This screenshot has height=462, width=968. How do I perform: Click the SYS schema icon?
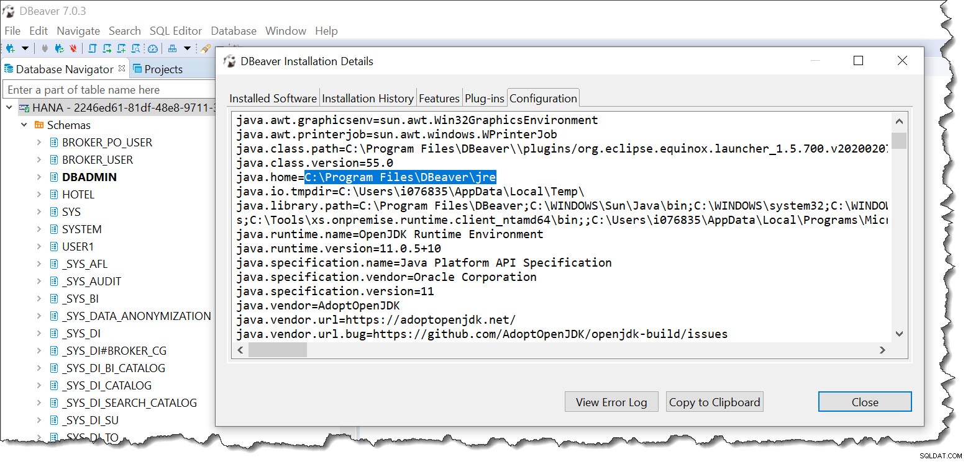pyautogui.click(x=54, y=211)
